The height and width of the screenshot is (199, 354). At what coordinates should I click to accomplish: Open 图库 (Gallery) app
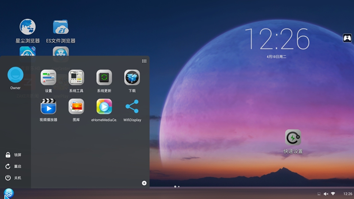76,107
